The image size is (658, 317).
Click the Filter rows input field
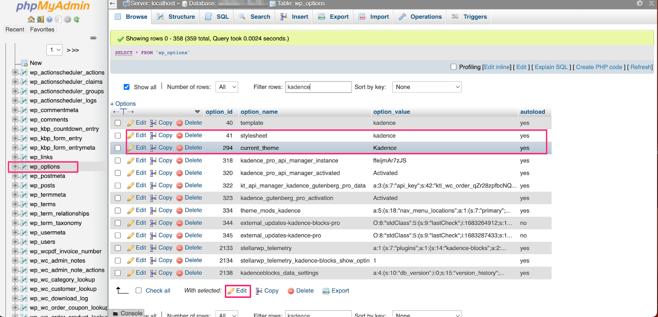point(318,87)
